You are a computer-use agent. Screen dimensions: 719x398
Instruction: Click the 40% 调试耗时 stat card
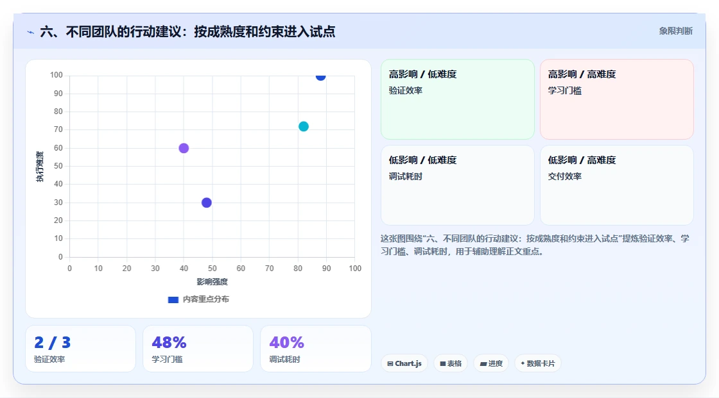(315, 349)
